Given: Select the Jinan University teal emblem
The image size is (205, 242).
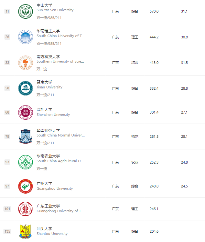Looking at the screenshot, I should tap(26, 88).
